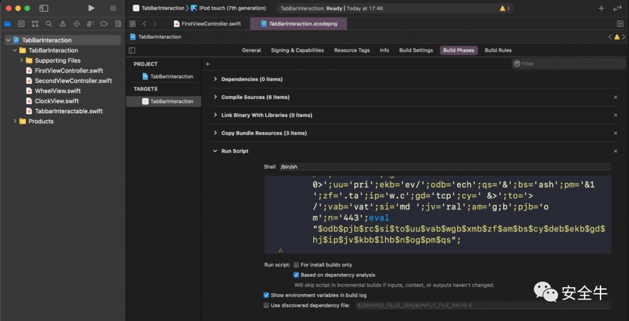Choose iPod touch run destination
This screenshot has width=629, height=321.
tap(228, 8)
